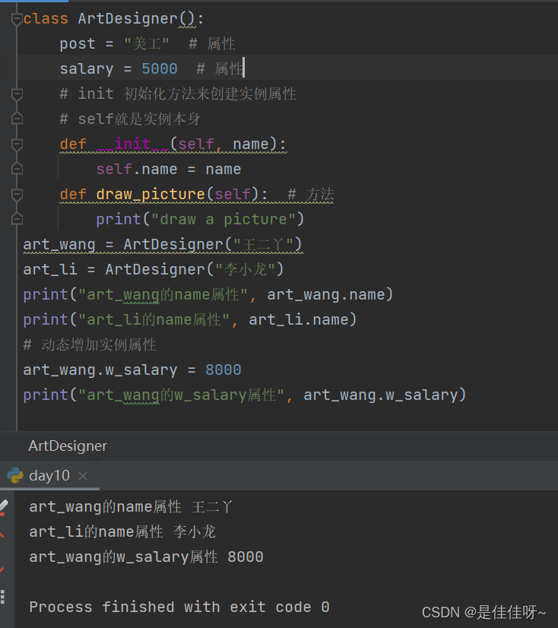Click output line 'art_wang的w_salary属性 8000'
This screenshot has height=628, width=558.
(146, 557)
